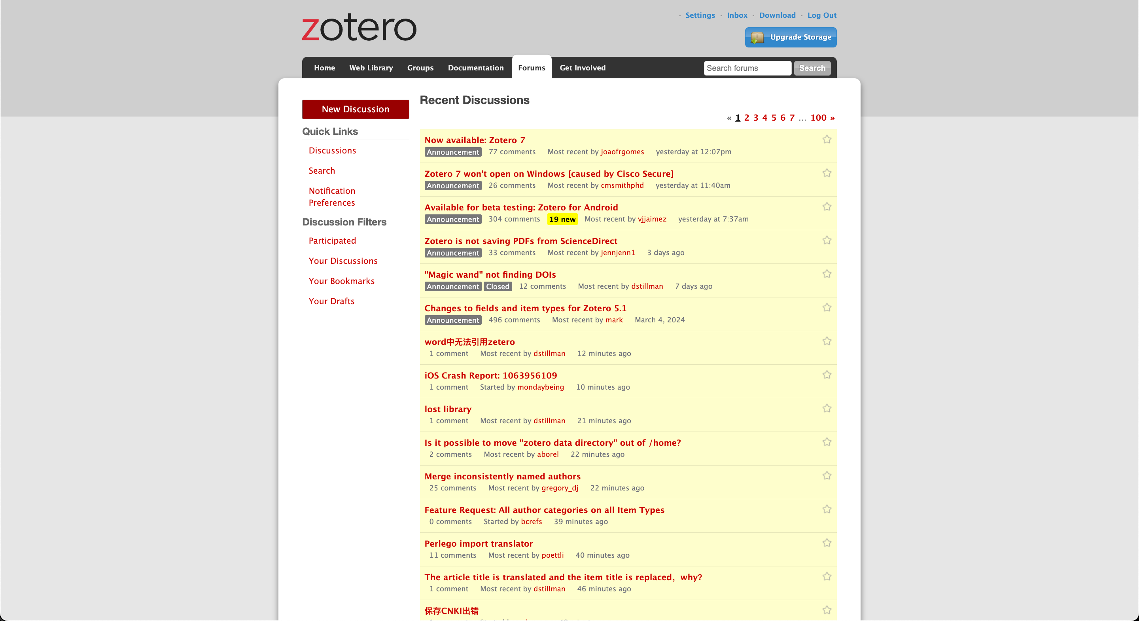
Task: Click the Zotero logo
Action: click(x=359, y=27)
